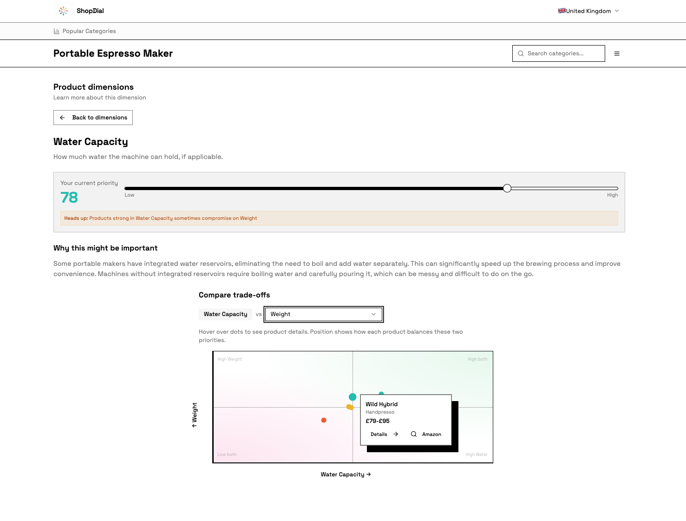This screenshot has height=521, width=686.
Task: Click the priority value 78
Action: (x=69, y=198)
